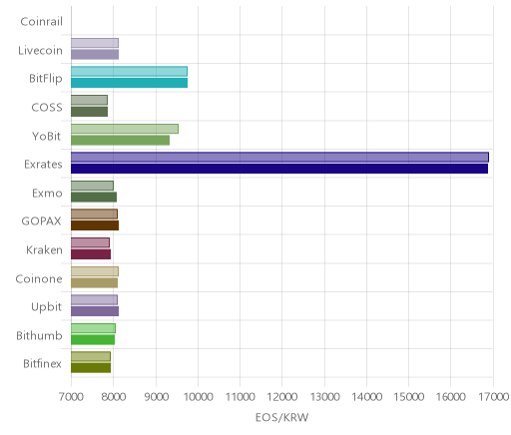Click the Bithumb axis label
Viewport: 511px width, 435px height.
[x=39, y=335]
